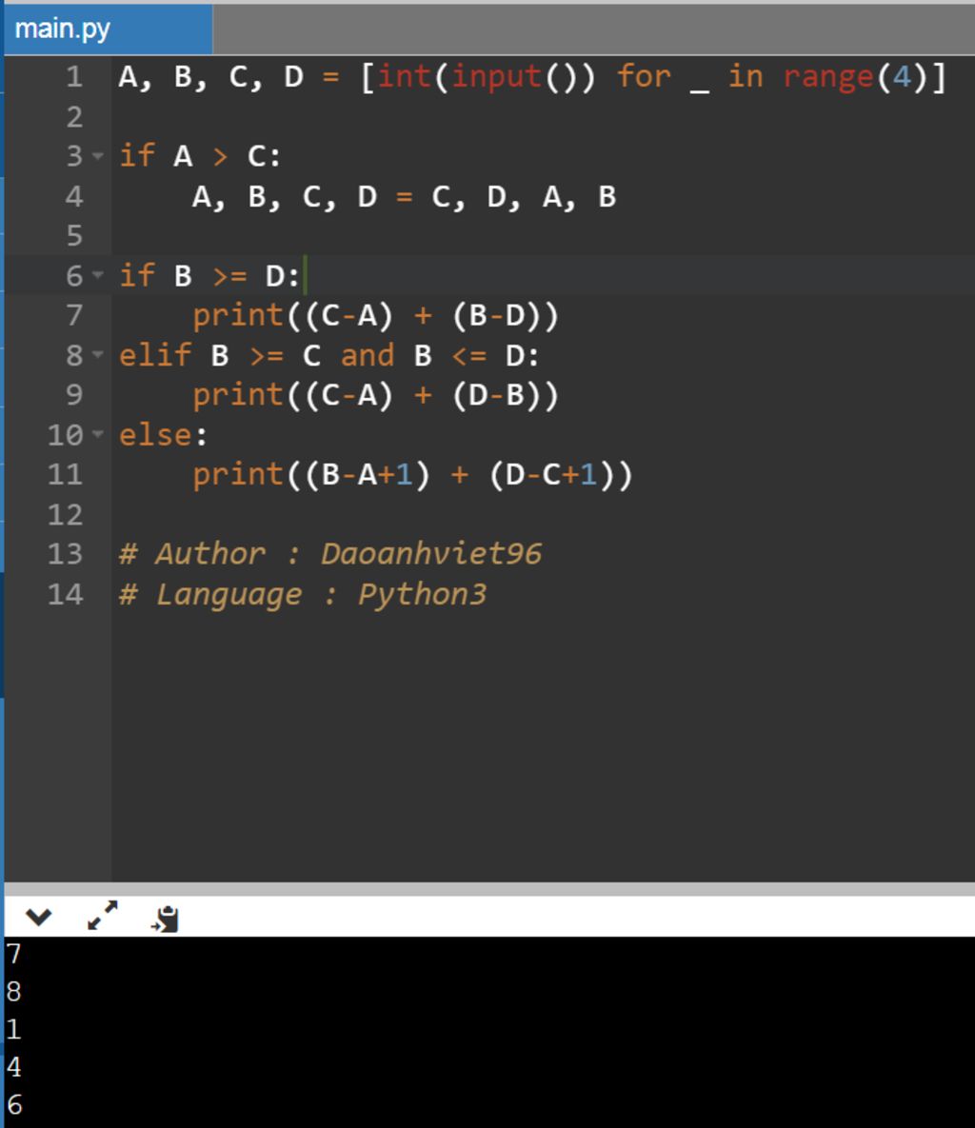975x1128 pixels.
Task: Switch to the main.py tab
Action: click(x=108, y=30)
